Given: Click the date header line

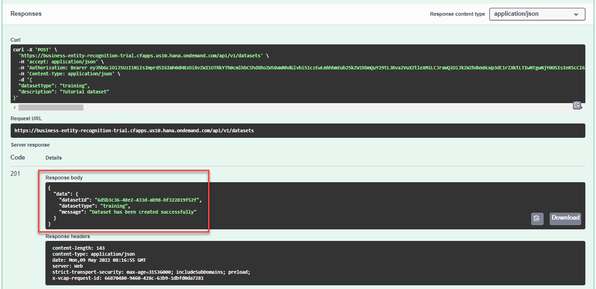Looking at the screenshot, I should tap(99, 260).
